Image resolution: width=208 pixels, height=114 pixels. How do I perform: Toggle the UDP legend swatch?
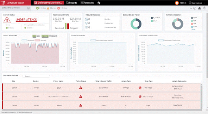point(192,21)
